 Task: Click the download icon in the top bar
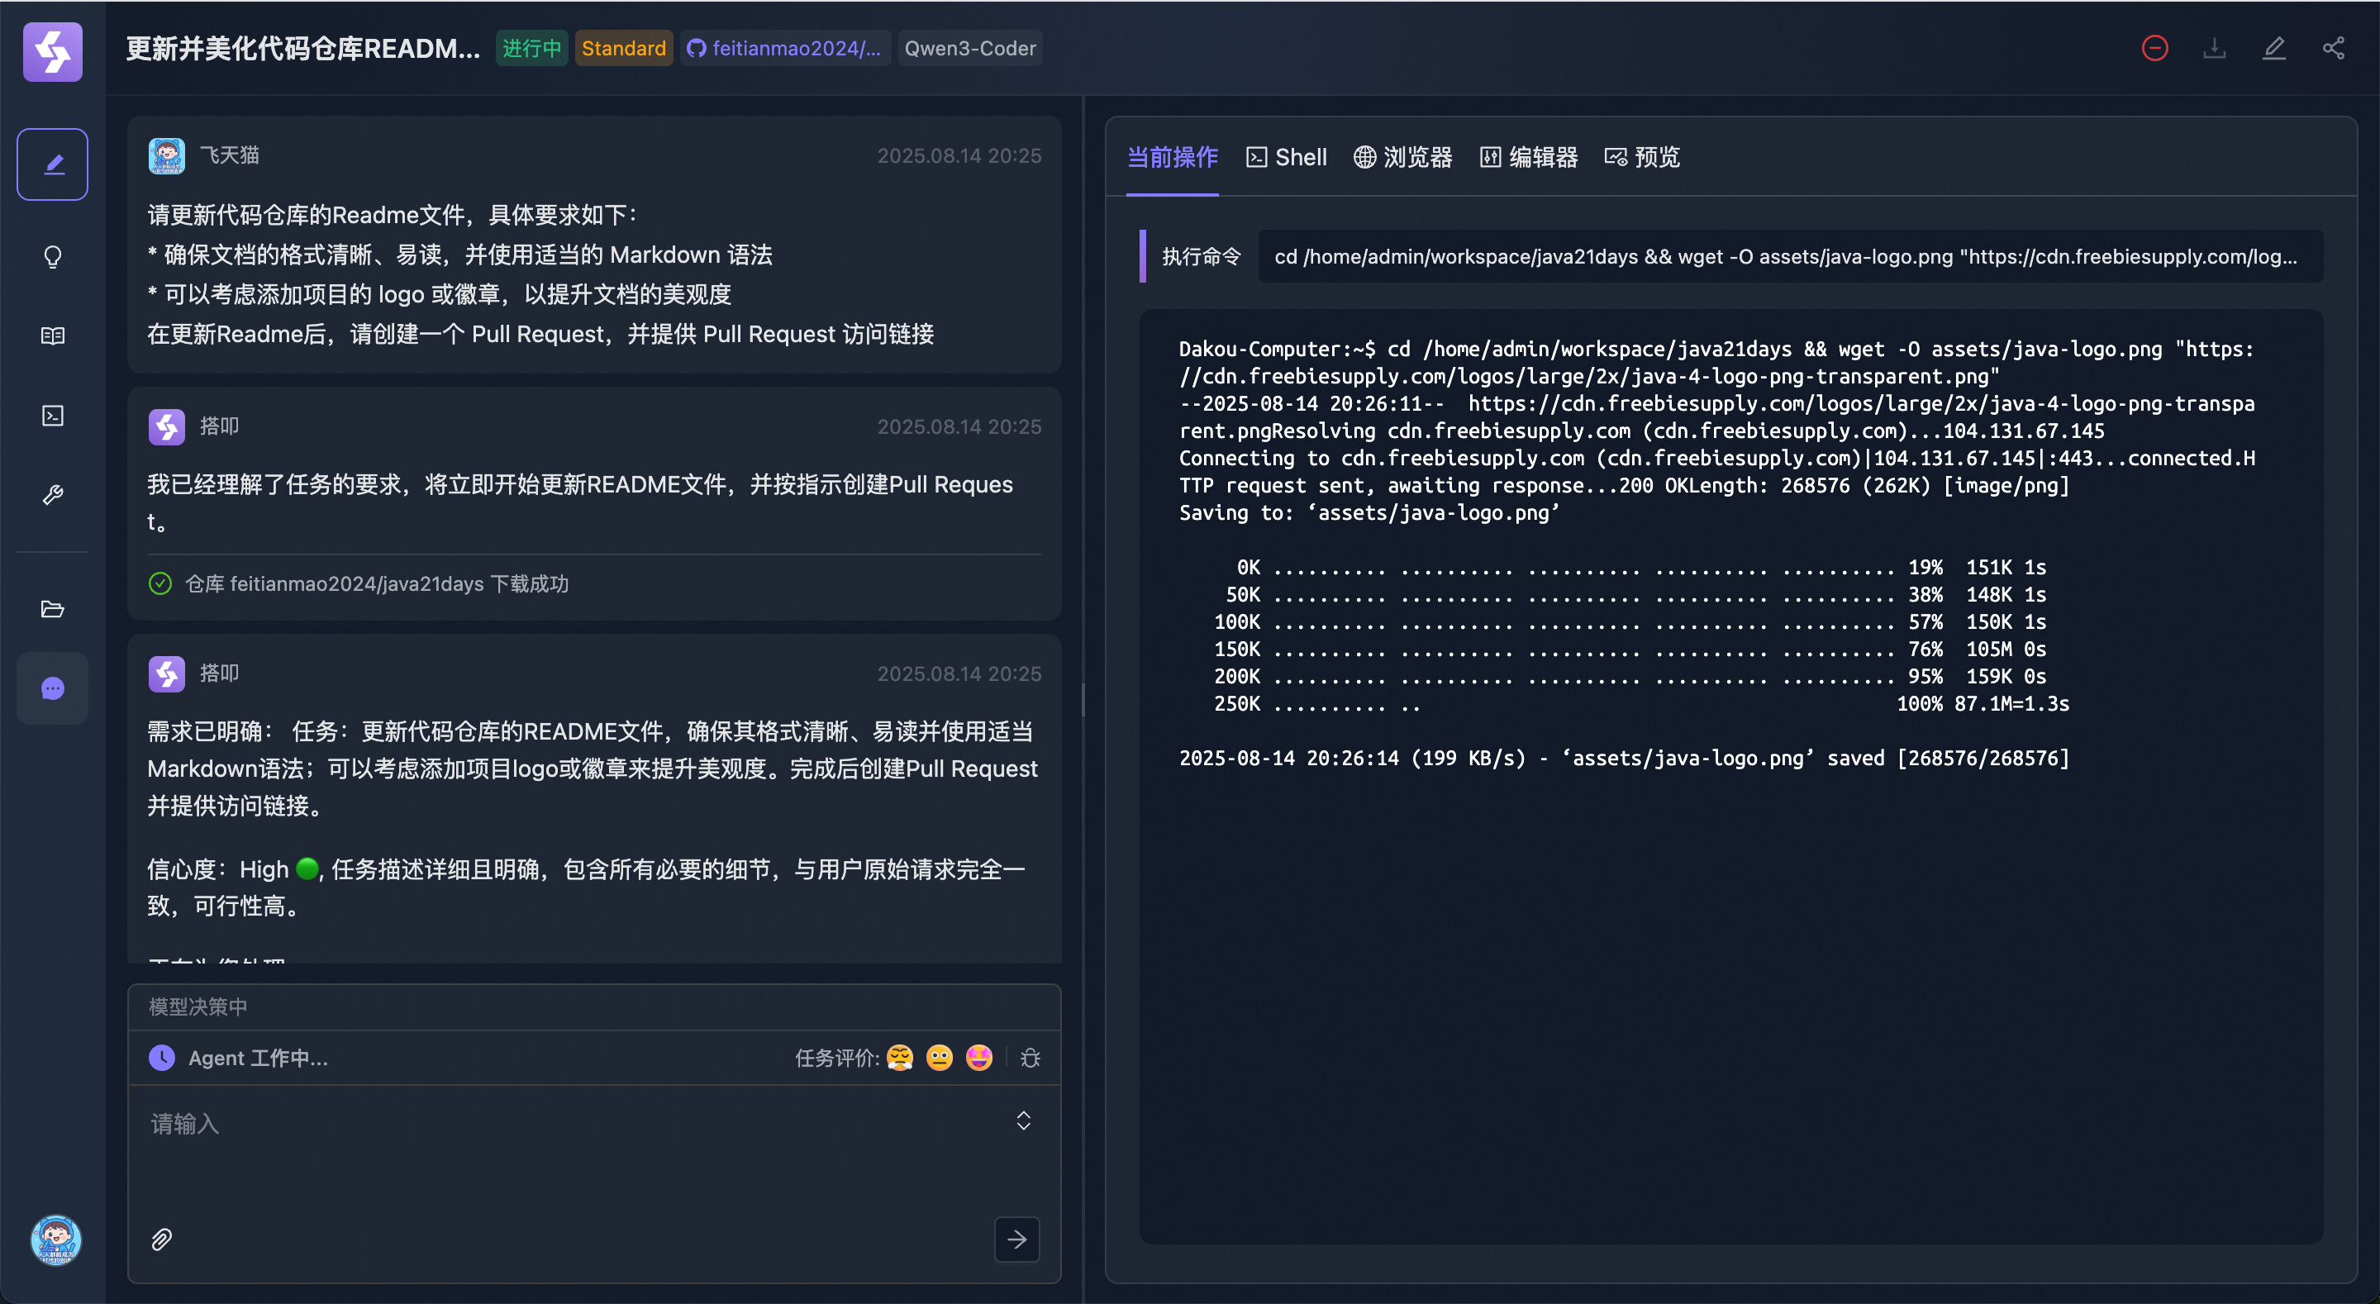click(x=2214, y=48)
